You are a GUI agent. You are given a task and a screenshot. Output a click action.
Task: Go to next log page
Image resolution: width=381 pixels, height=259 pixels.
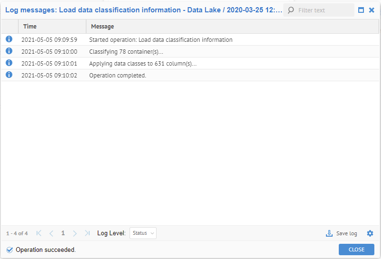pos(75,233)
